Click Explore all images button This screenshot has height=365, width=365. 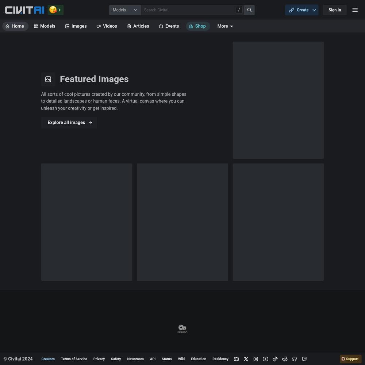click(x=69, y=122)
